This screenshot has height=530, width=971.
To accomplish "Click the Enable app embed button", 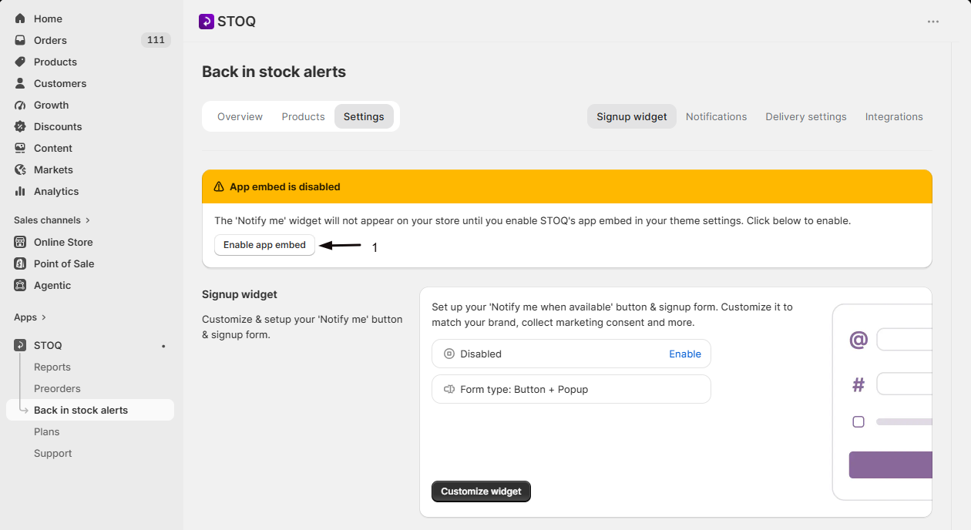I will point(264,245).
